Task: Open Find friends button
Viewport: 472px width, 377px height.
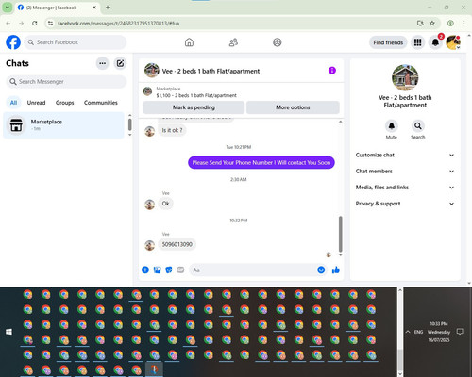Action: pos(388,42)
